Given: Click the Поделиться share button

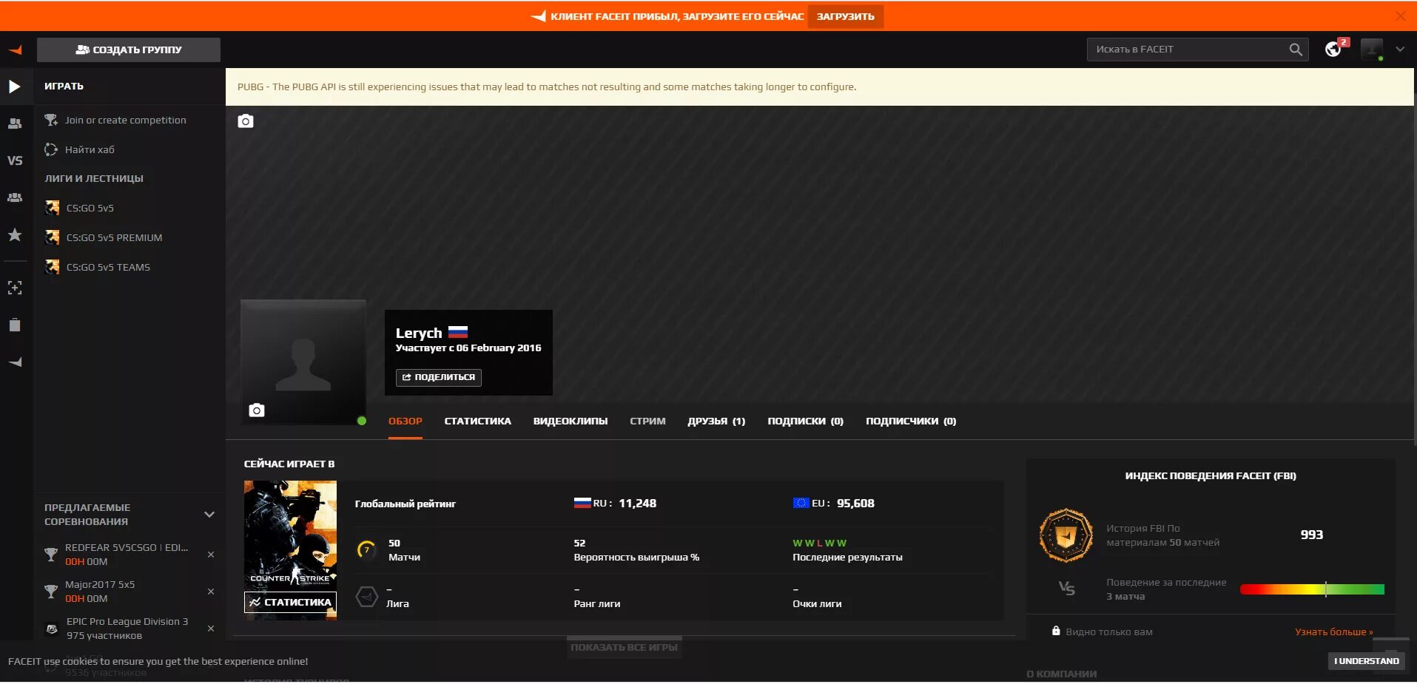Looking at the screenshot, I should [x=438, y=377].
